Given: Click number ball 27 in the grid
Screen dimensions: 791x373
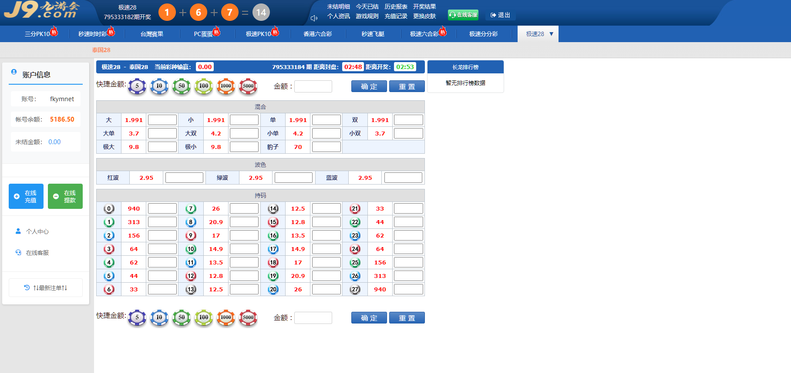Looking at the screenshot, I should tap(355, 290).
